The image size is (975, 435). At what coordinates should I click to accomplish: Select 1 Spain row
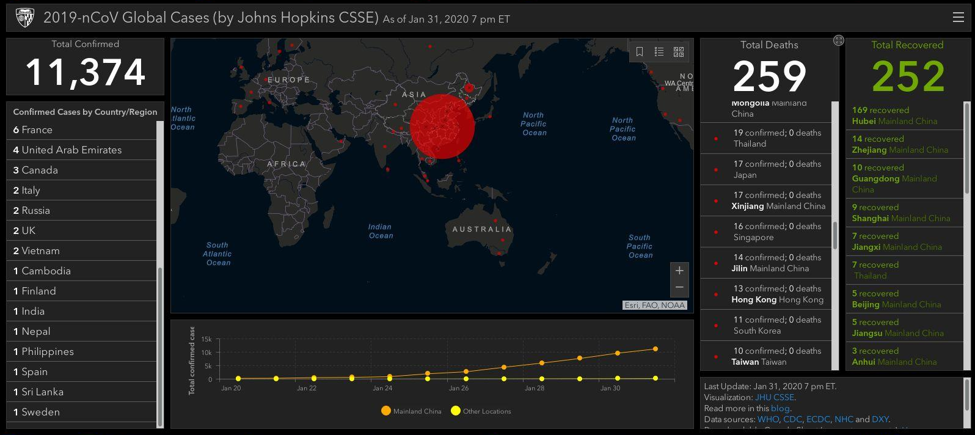coord(81,371)
